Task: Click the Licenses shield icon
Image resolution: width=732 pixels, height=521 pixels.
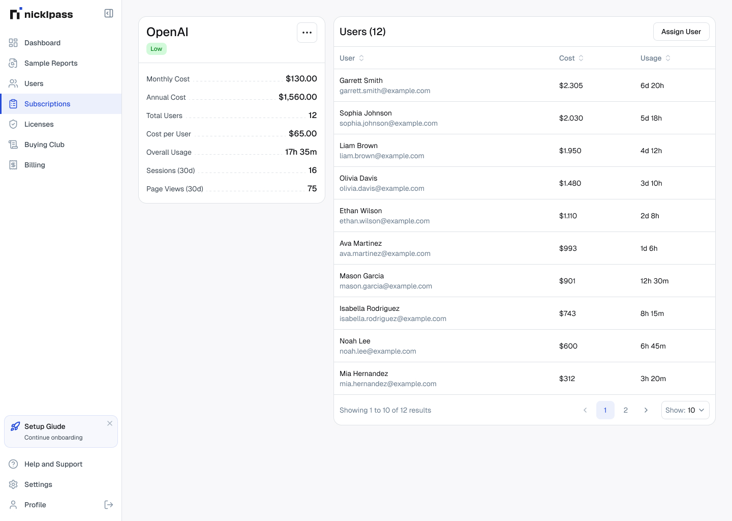Action: pos(13,124)
